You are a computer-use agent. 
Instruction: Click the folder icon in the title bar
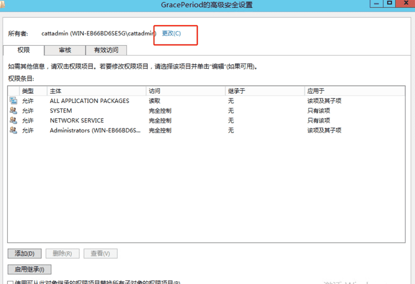pyautogui.click(x=2, y=5)
